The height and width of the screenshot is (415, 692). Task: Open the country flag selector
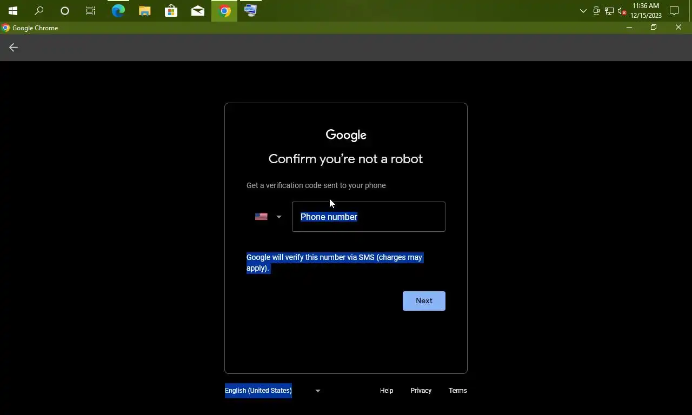[268, 217]
